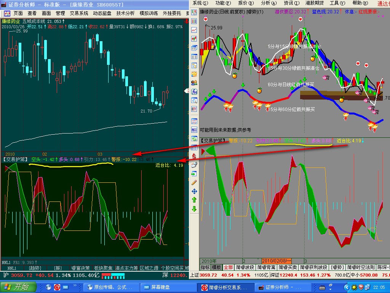Open 技术分析 menu
Image resolution: width=390 pixels, height=293 pixels.
[125, 13]
